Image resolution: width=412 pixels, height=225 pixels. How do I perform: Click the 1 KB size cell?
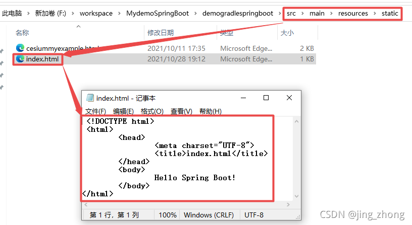pos(307,59)
